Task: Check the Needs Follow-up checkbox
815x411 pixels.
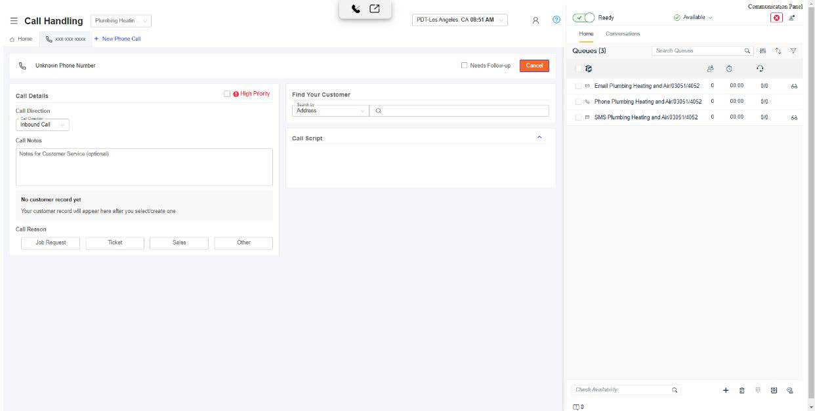Action: (x=465, y=66)
